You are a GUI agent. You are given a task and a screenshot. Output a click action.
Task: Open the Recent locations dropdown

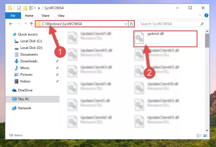click(26, 24)
